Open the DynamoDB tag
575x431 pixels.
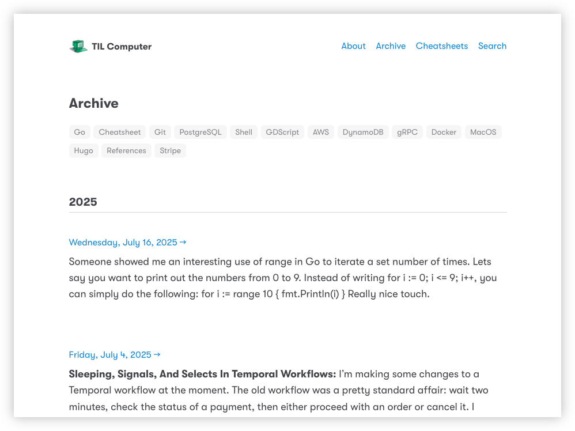[x=363, y=132]
